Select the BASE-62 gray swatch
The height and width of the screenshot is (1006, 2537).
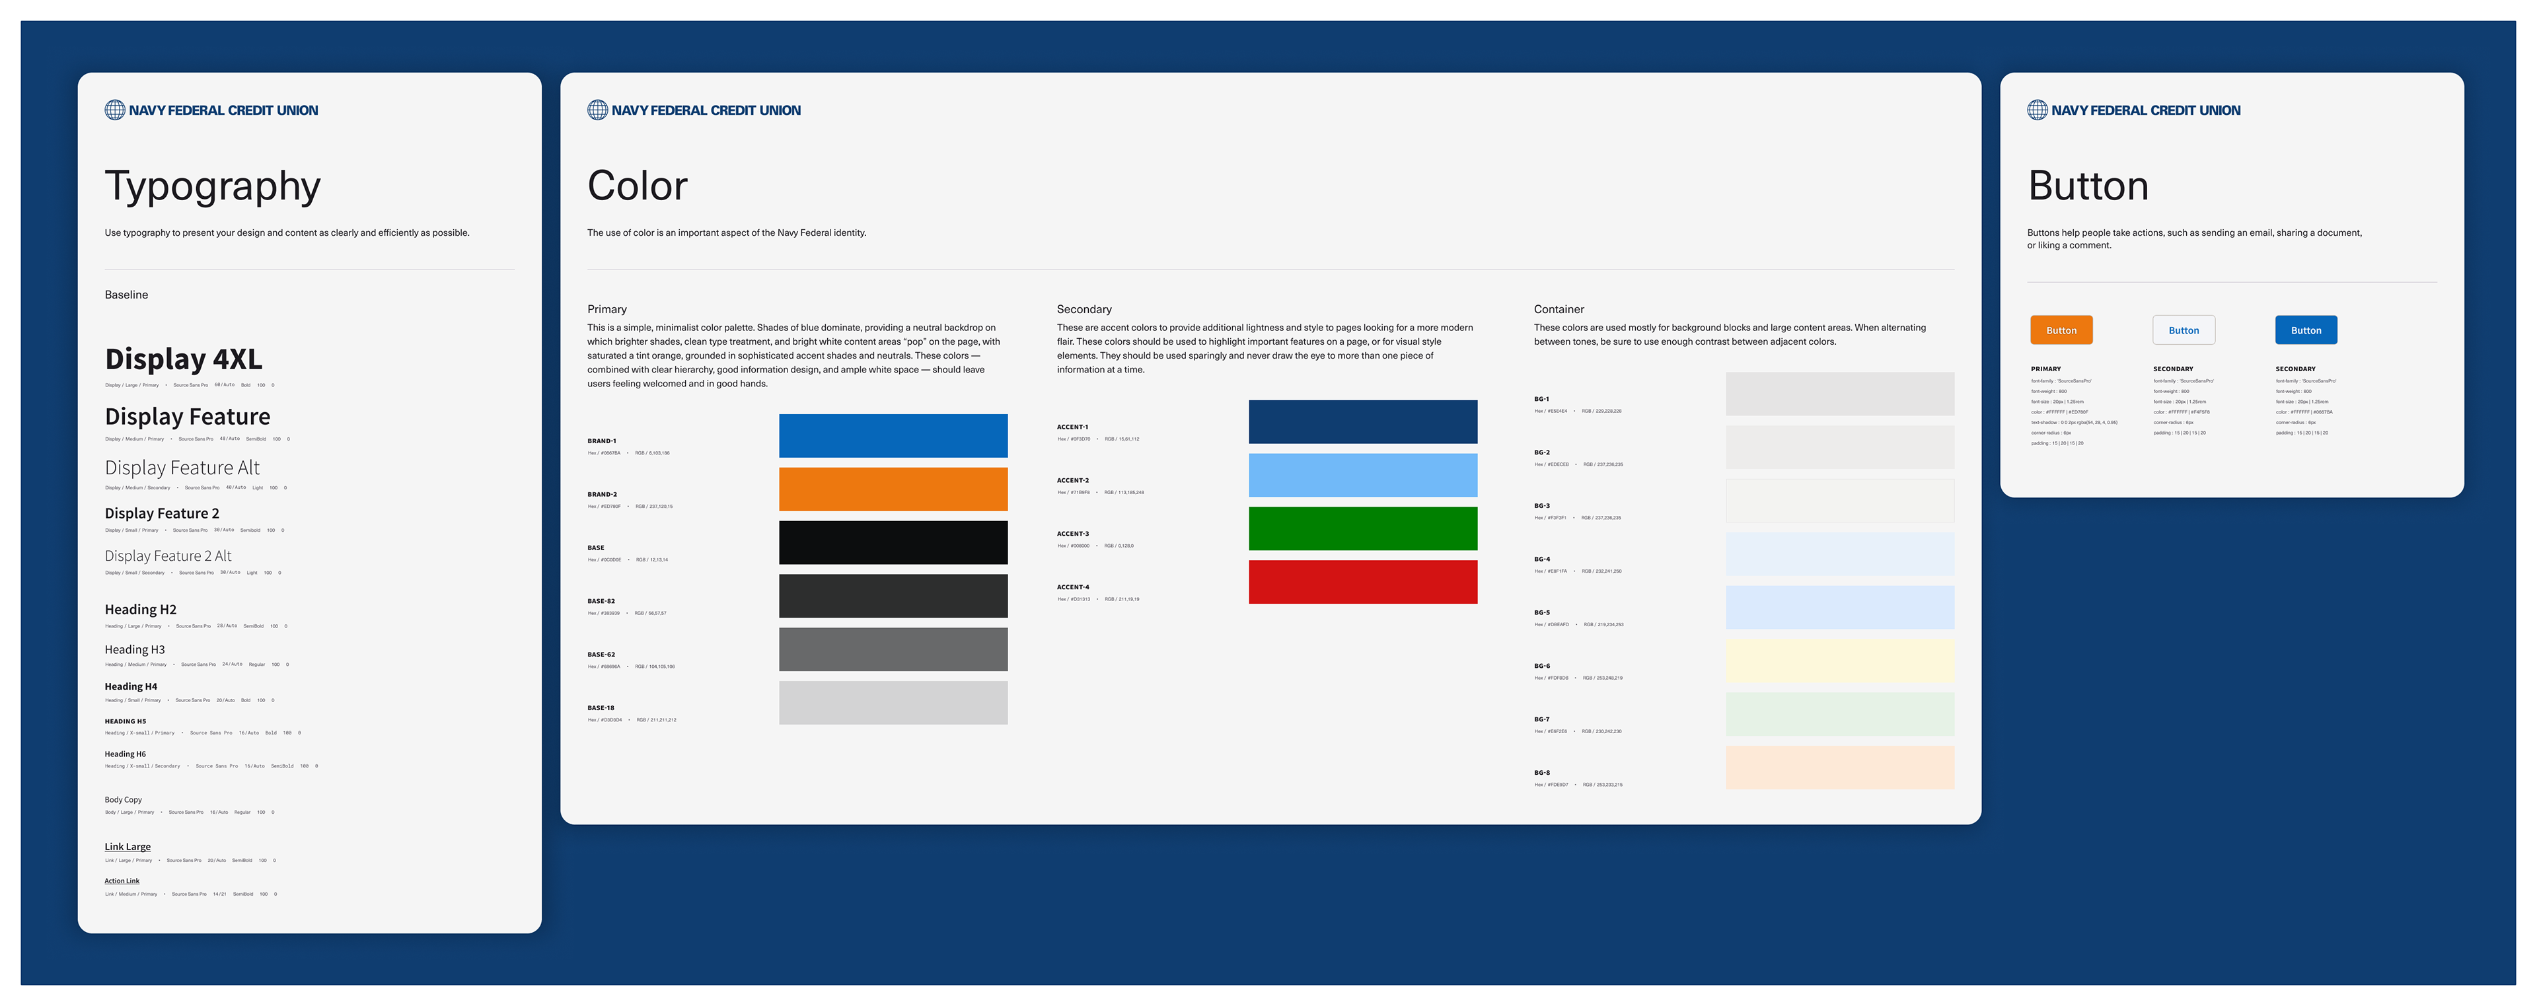pyautogui.click(x=893, y=650)
